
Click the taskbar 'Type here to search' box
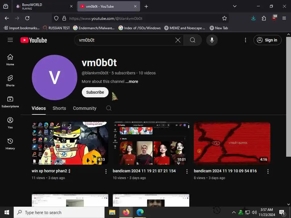pos(59,212)
